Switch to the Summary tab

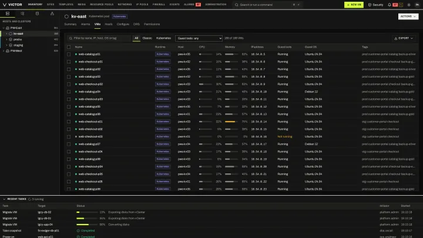(70, 24)
